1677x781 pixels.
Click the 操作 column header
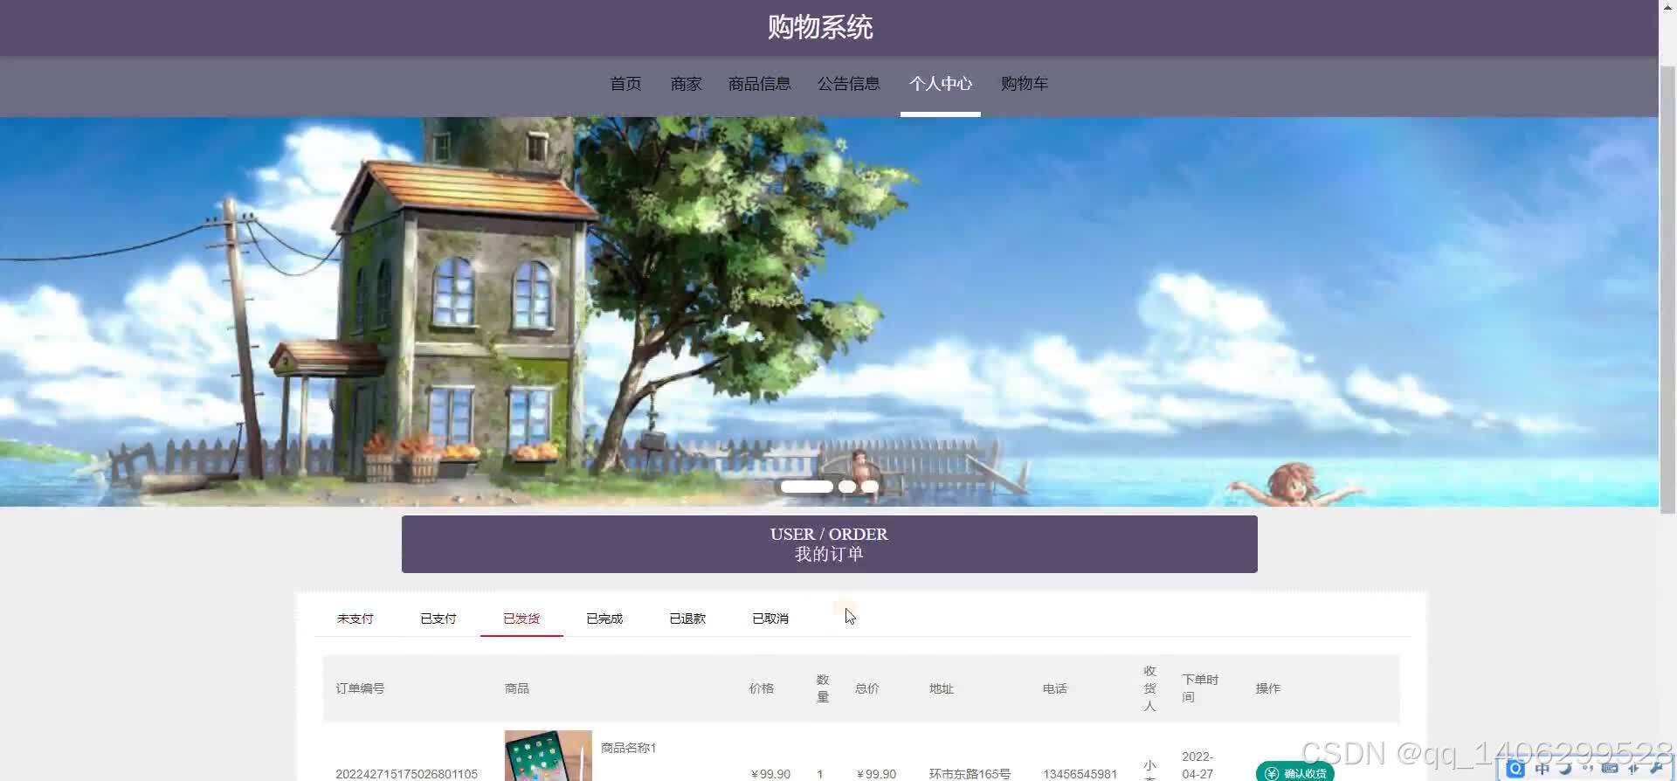[1268, 688]
